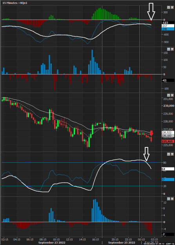Click the 16:15 time axis label
Image resolution: width=175 pixels, height=245 pixels.
pyautogui.click(x=96, y=240)
